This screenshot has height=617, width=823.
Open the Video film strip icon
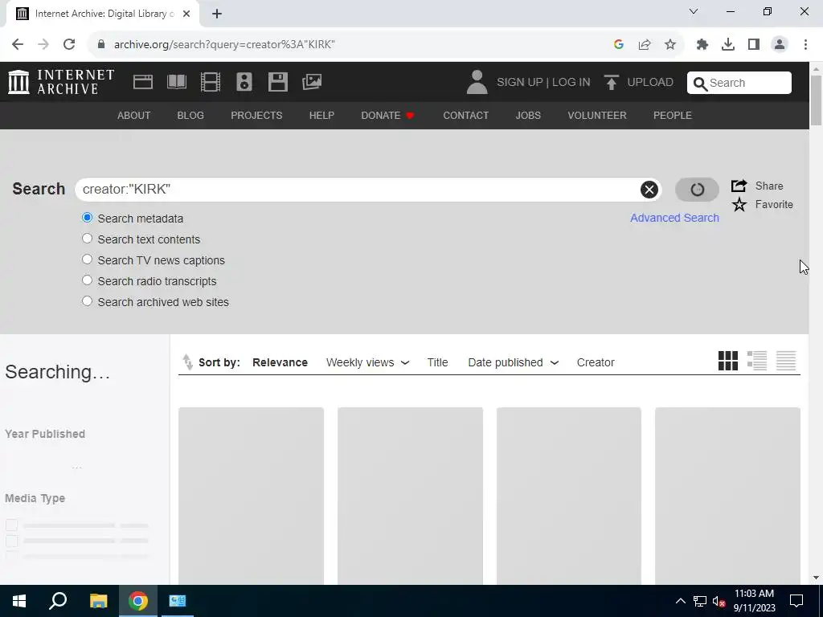[211, 82]
